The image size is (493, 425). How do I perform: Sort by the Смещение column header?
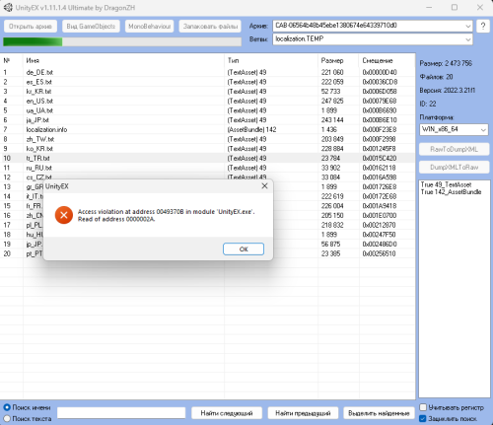click(387, 60)
